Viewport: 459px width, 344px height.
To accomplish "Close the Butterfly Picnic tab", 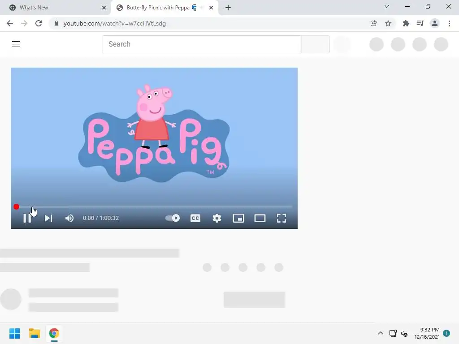I will point(211,8).
